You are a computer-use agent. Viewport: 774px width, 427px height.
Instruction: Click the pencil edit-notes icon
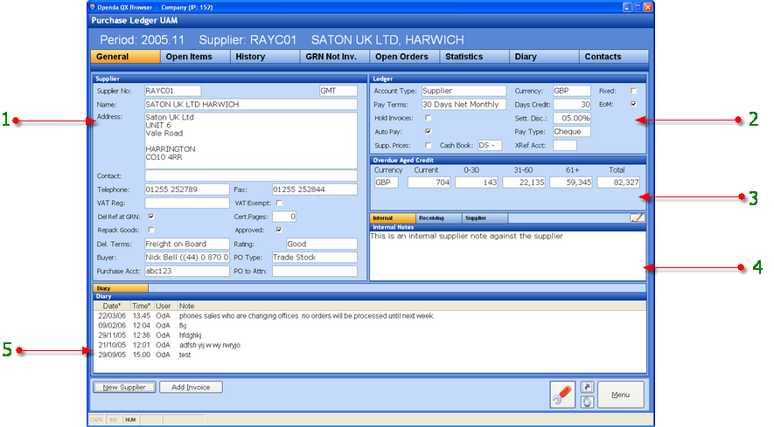638,218
